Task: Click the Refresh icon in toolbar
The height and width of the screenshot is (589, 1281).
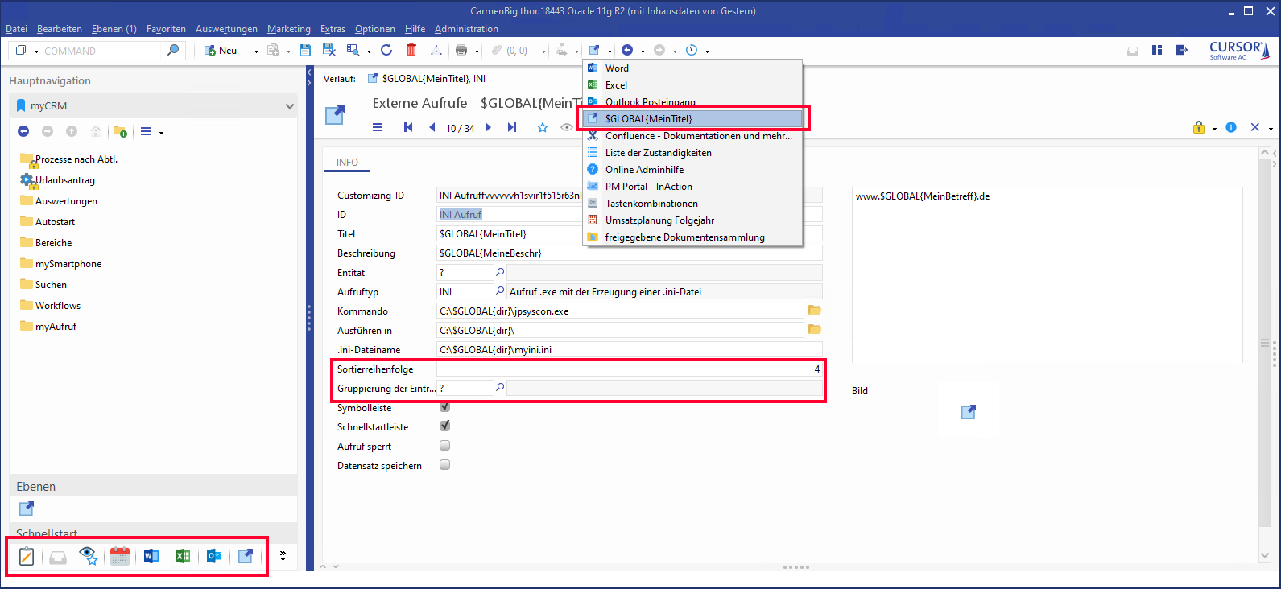Action: click(386, 50)
